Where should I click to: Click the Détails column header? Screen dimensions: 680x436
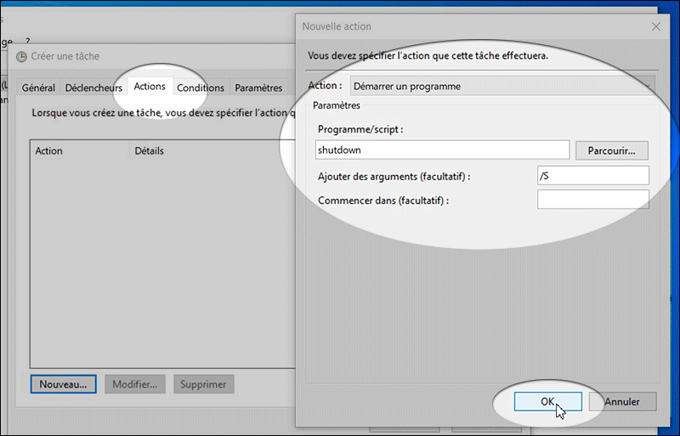click(150, 151)
